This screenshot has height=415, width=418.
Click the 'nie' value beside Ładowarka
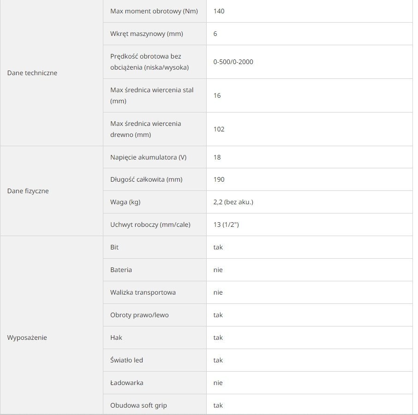click(218, 383)
